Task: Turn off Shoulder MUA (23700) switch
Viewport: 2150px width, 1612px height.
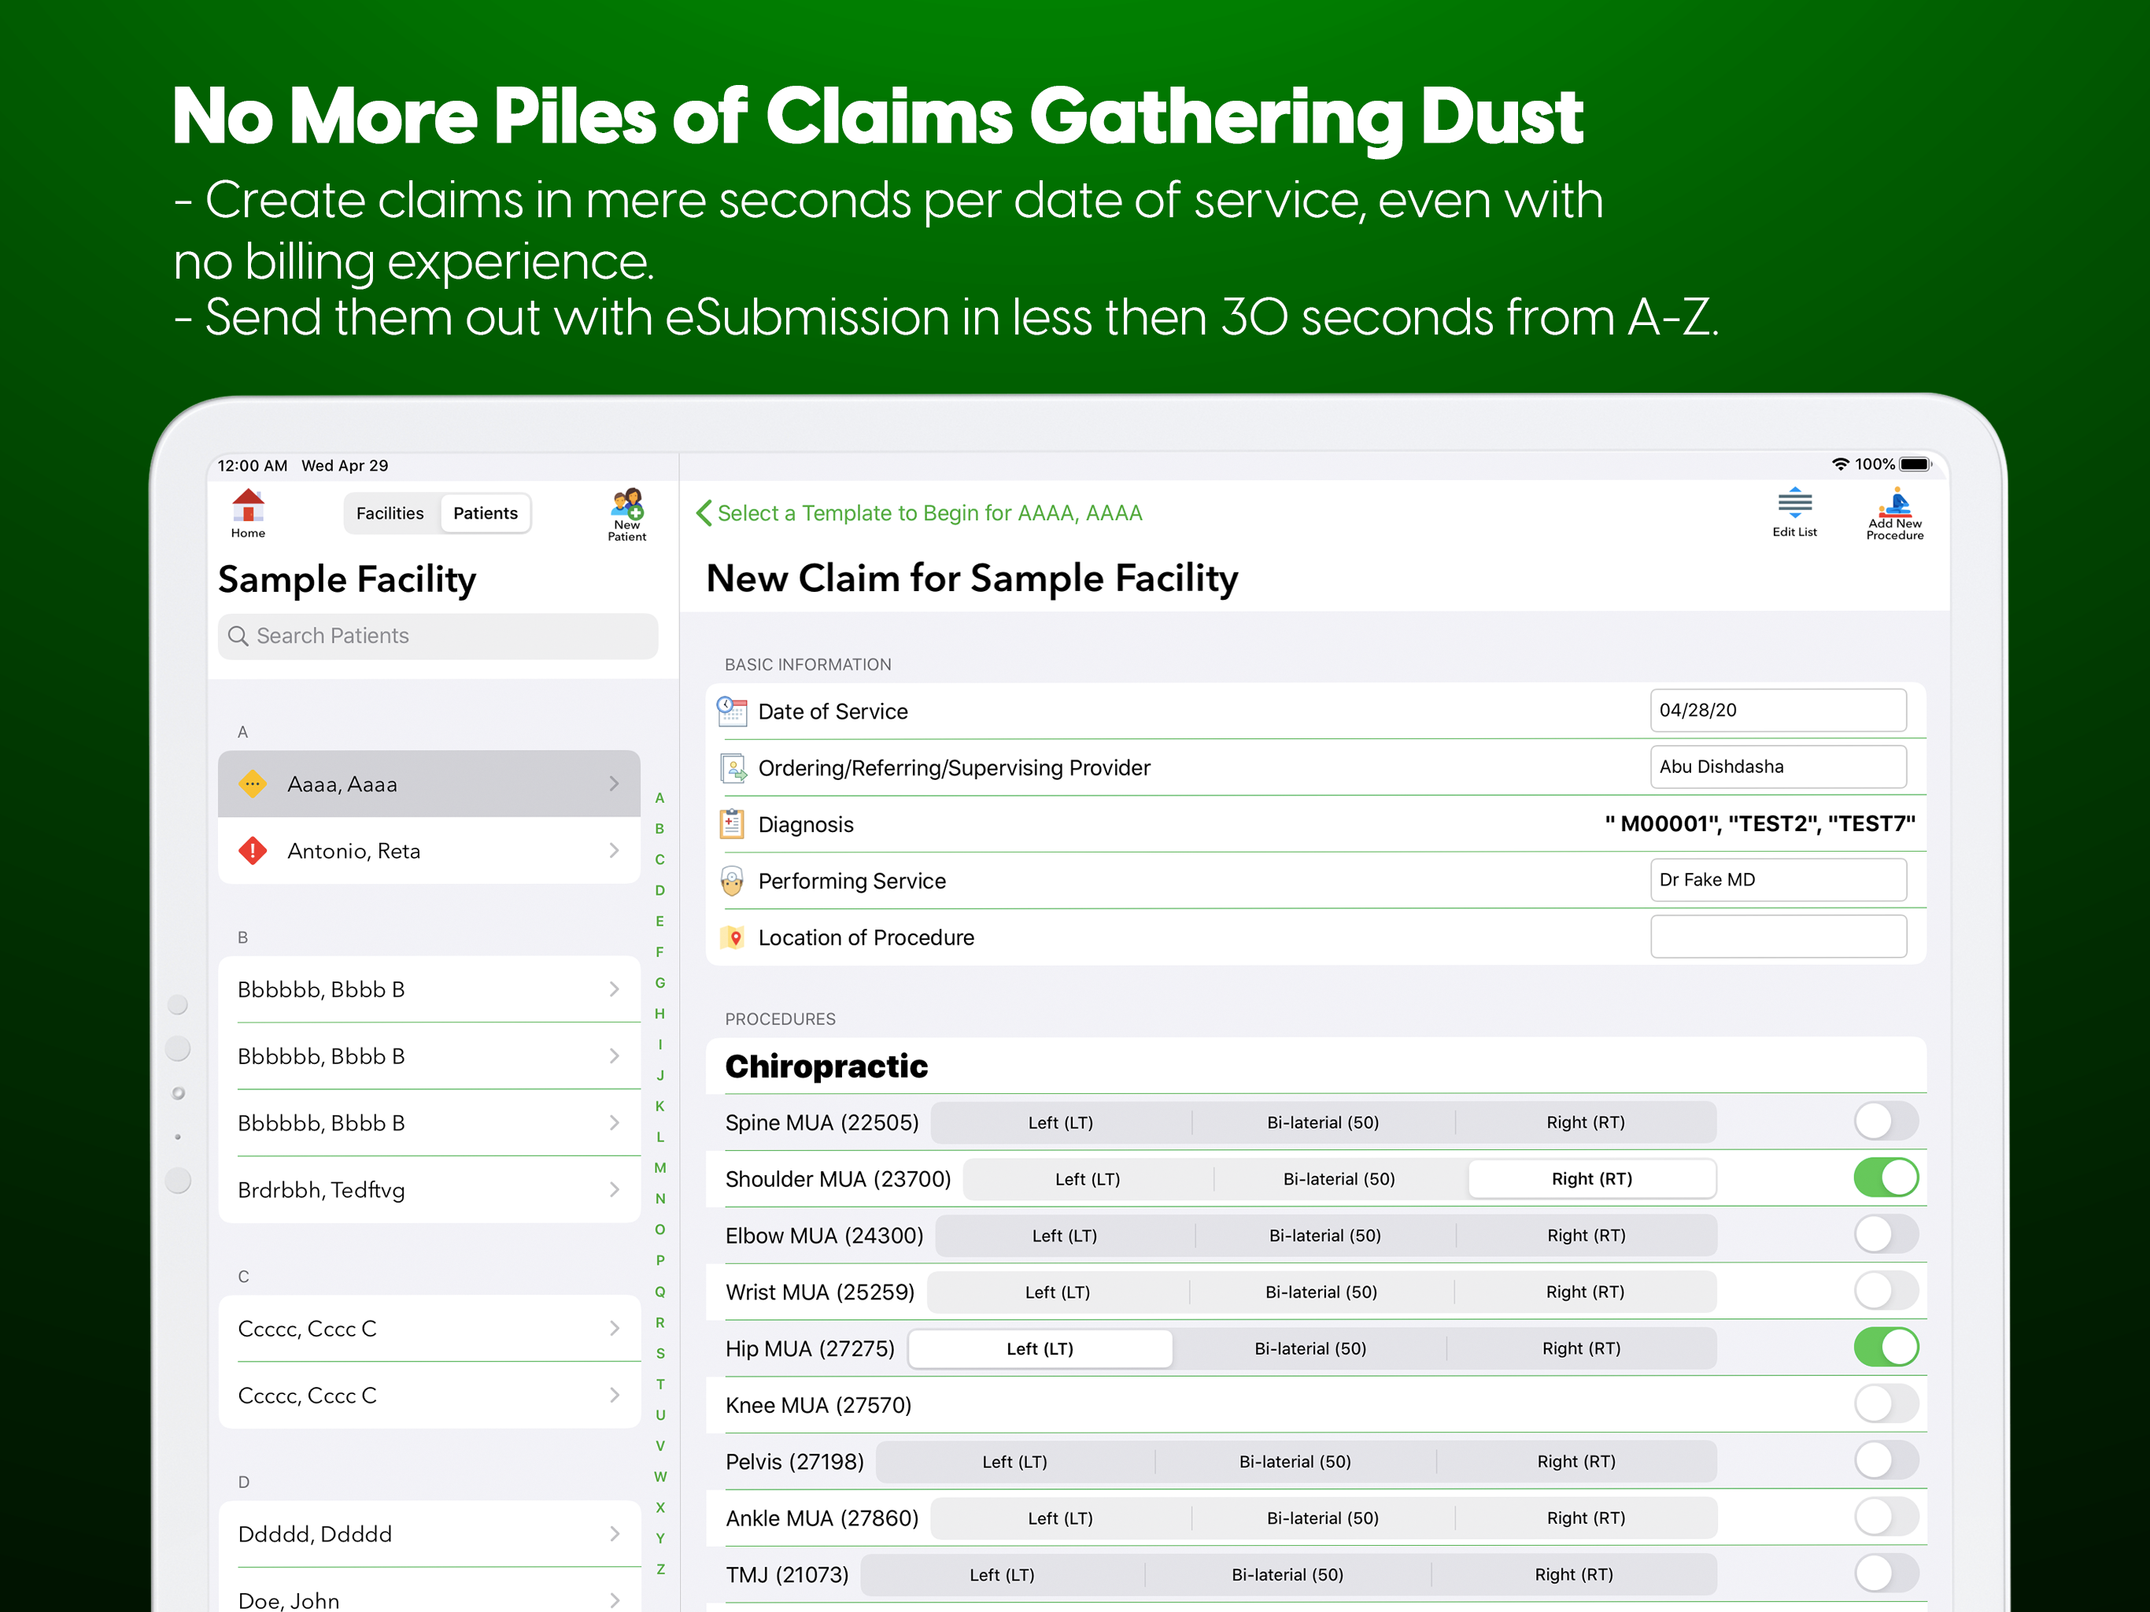Action: pyautogui.click(x=1886, y=1178)
